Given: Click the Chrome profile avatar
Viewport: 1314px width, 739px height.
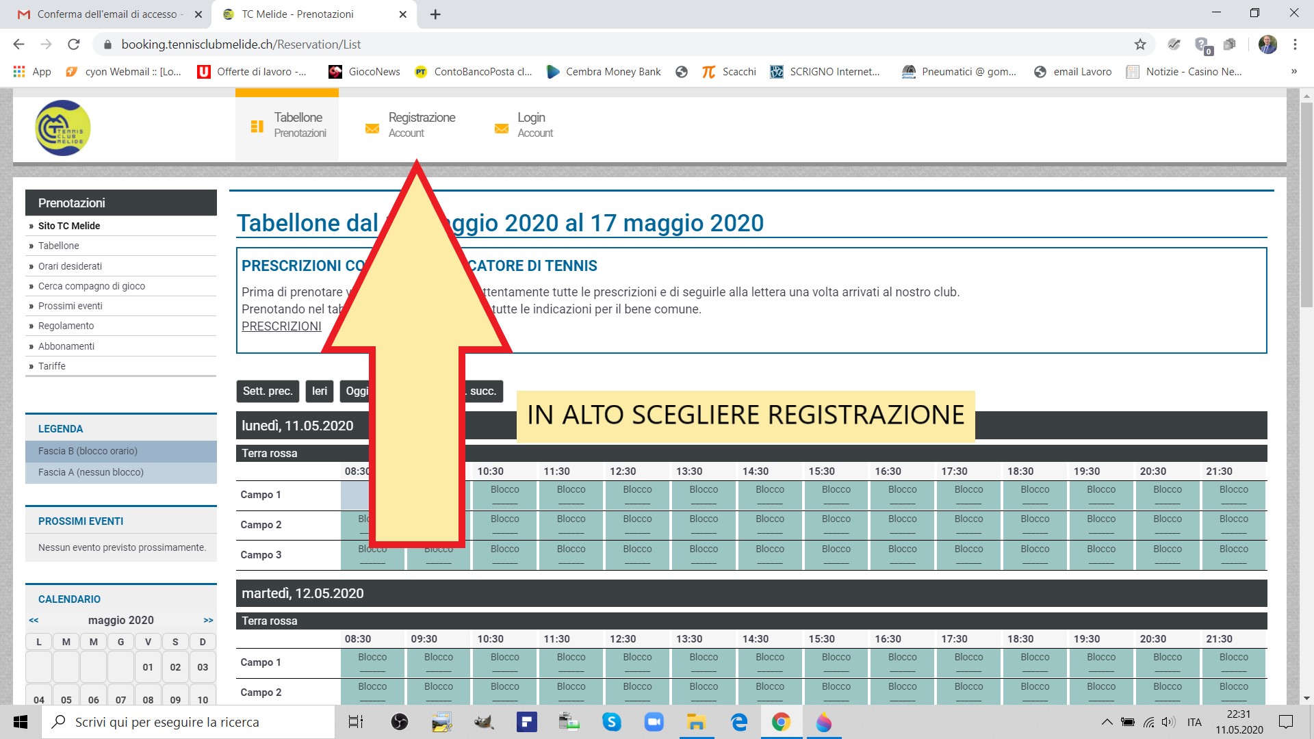Looking at the screenshot, I should pyautogui.click(x=1267, y=44).
